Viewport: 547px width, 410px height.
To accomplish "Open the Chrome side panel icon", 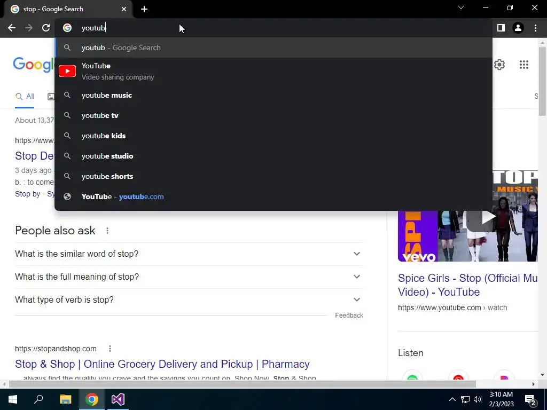I will tap(501, 28).
